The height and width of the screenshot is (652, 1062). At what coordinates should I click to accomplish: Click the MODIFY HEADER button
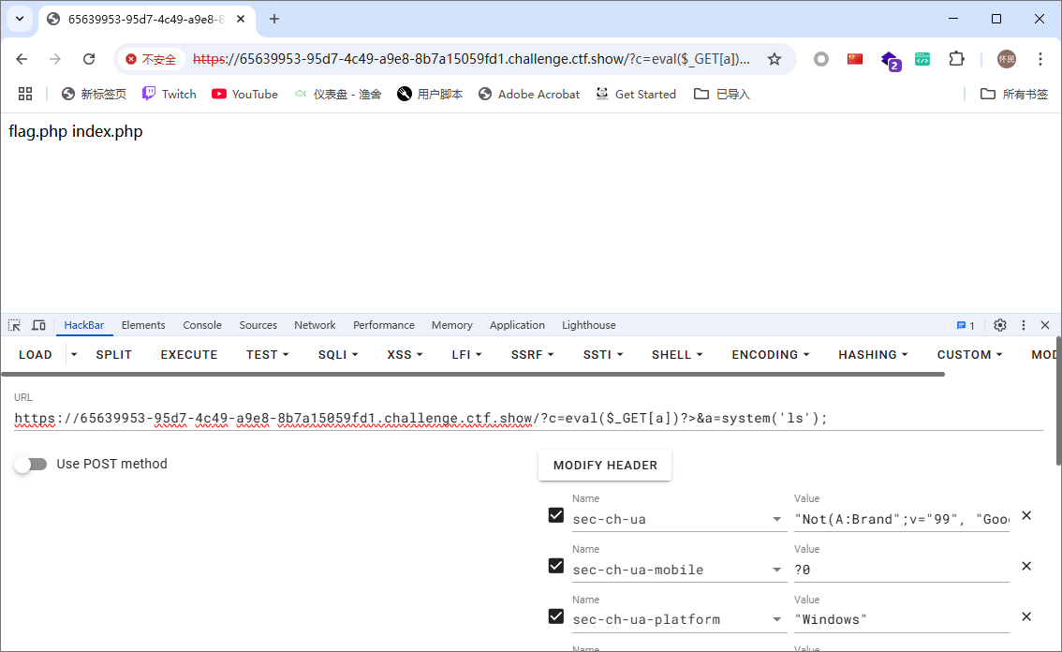coord(605,465)
